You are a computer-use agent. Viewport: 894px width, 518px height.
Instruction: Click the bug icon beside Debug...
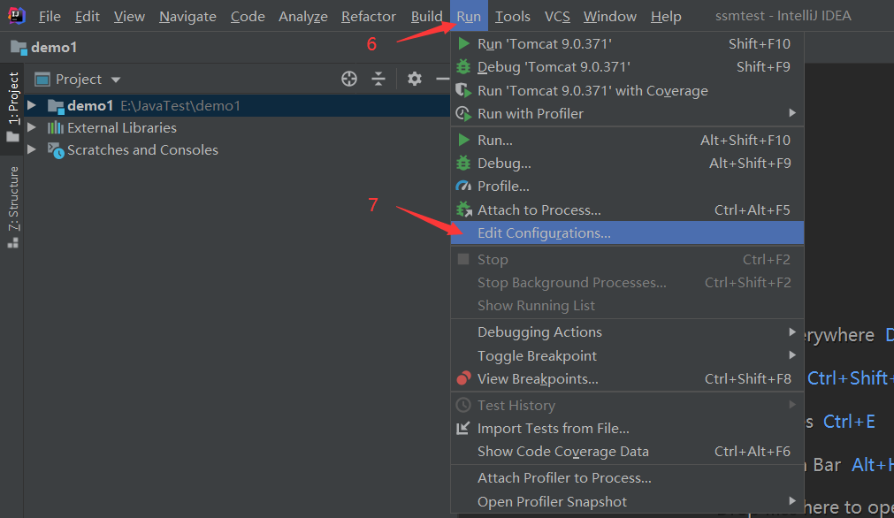(x=463, y=163)
